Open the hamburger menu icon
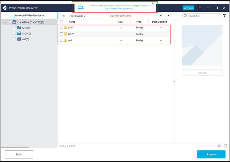 tap(200, 8)
